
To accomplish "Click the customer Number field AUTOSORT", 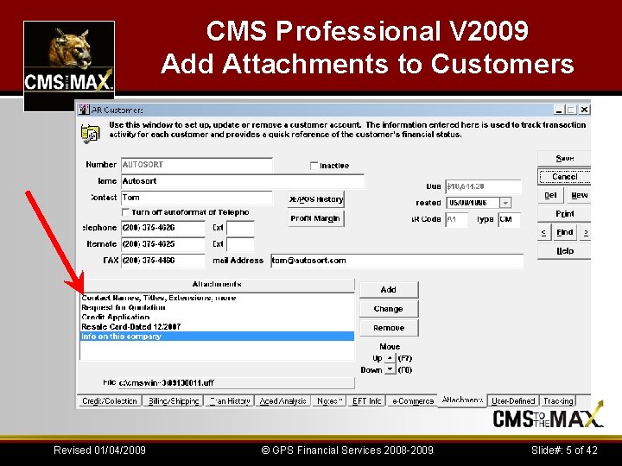I will 197,165.
